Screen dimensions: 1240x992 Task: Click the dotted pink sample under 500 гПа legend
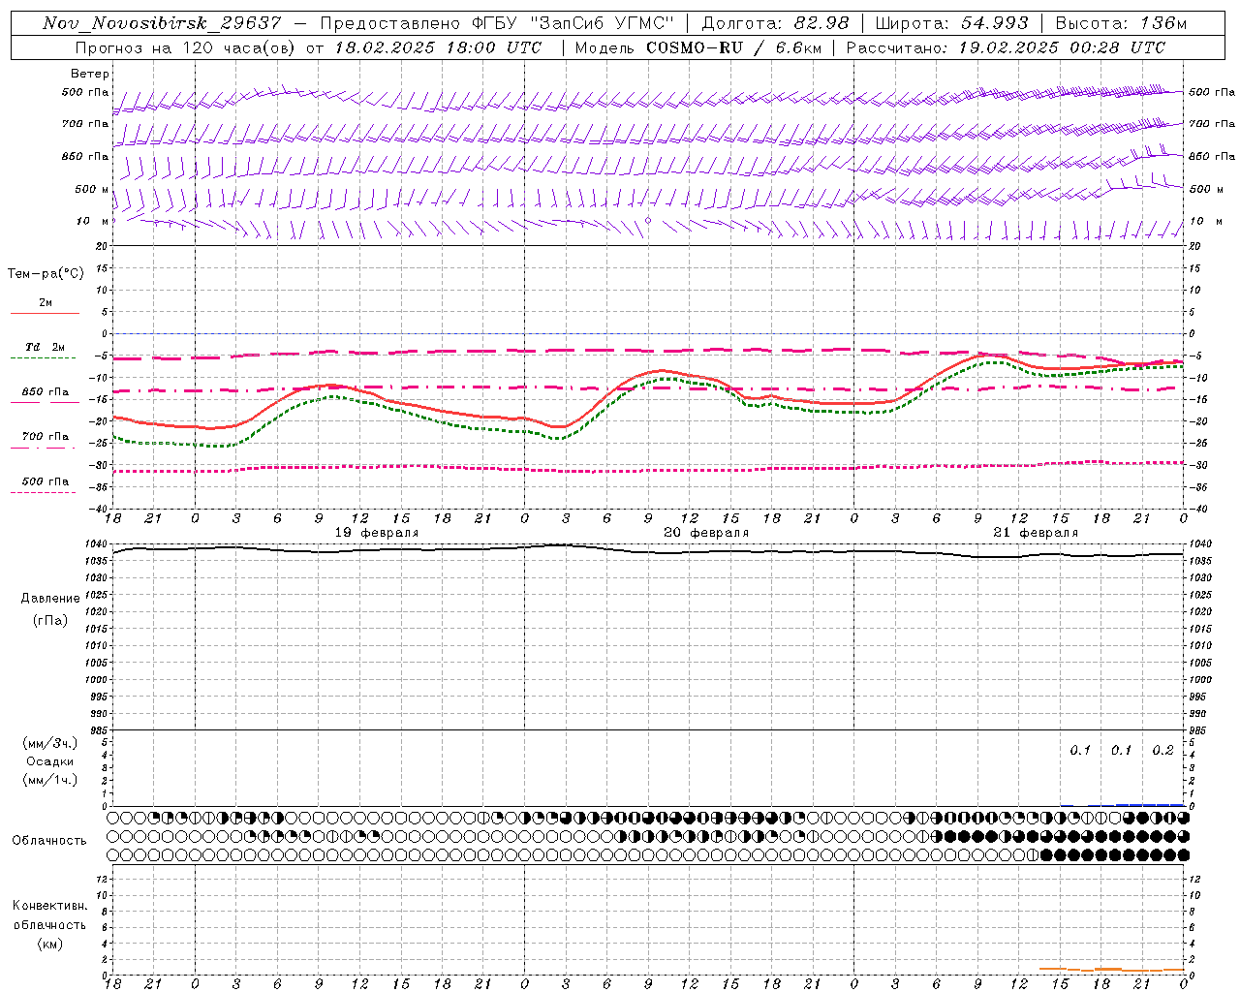pos(44,492)
